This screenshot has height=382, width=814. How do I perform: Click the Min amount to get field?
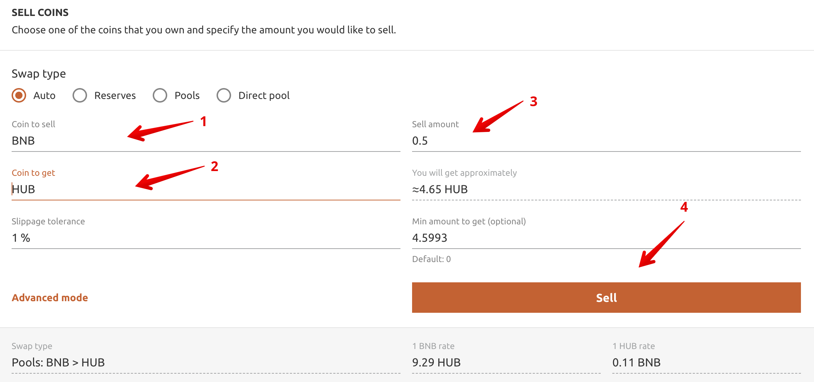[x=606, y=238]
